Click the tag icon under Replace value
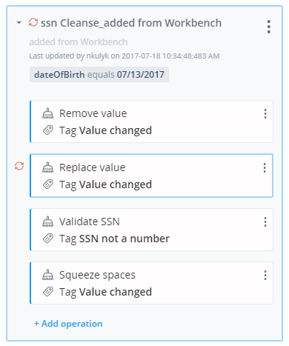 point(48,184)
